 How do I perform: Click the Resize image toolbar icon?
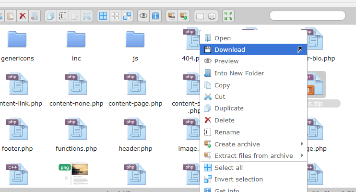click(x=87, y=16)
